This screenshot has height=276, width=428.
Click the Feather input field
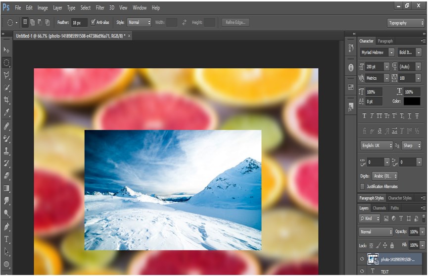click(x=79, y=23)
